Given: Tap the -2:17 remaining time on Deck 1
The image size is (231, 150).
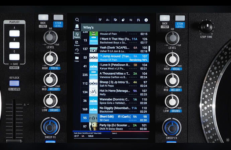Looking at the screenshot, I should pyautogui.click(x=76, y=136).
